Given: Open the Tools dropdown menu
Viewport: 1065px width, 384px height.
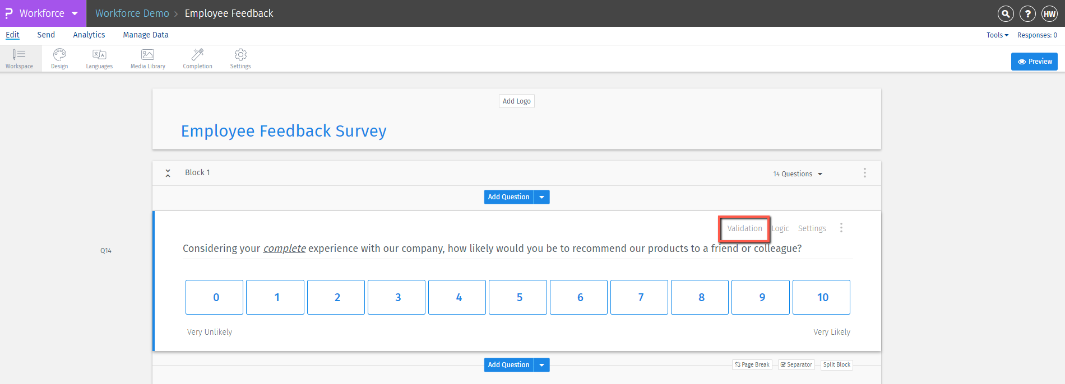Looking at the screenshot, I should point(997,35).
